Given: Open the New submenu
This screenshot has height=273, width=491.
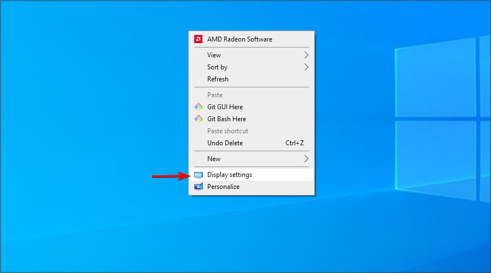Looking at the screenshot, I should pyautogui.click(x=252, y=159).
